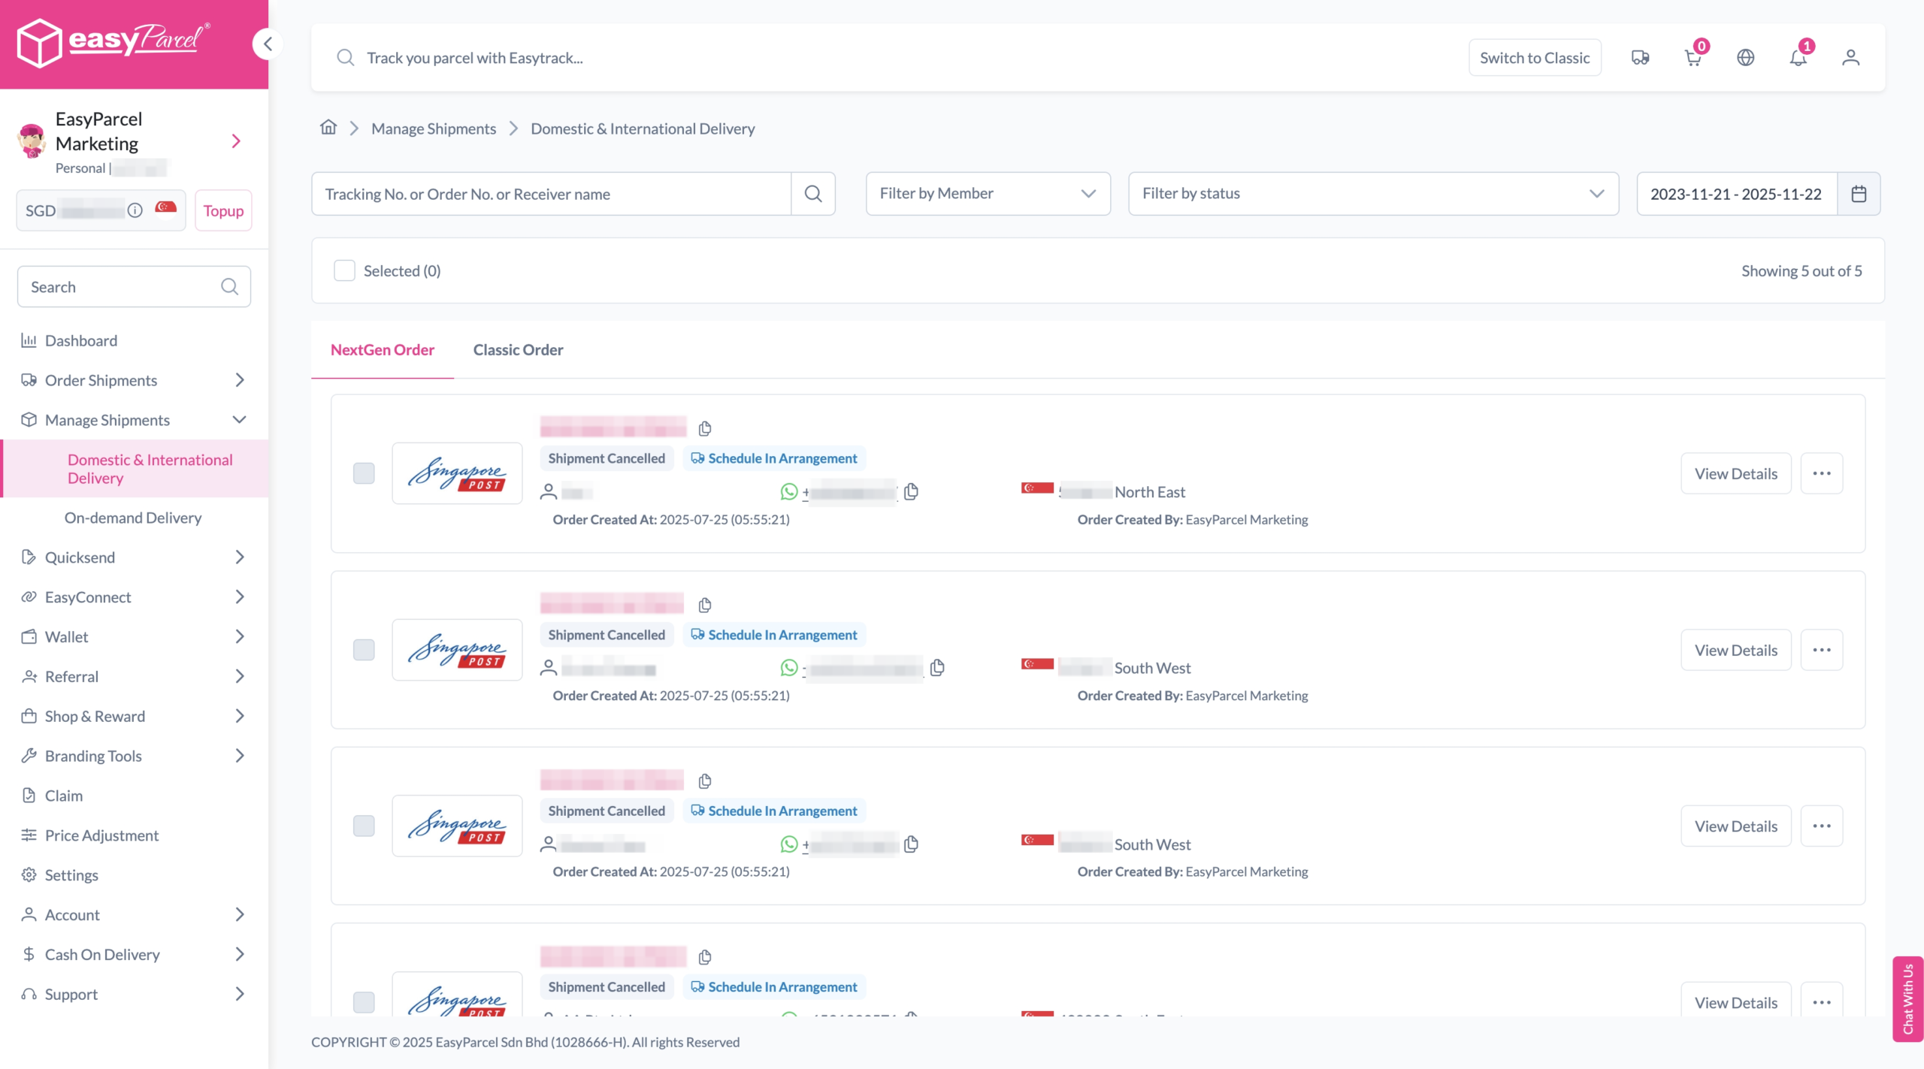
Task: Collapse the Manage Shipments section
Action: coord(240,419)
